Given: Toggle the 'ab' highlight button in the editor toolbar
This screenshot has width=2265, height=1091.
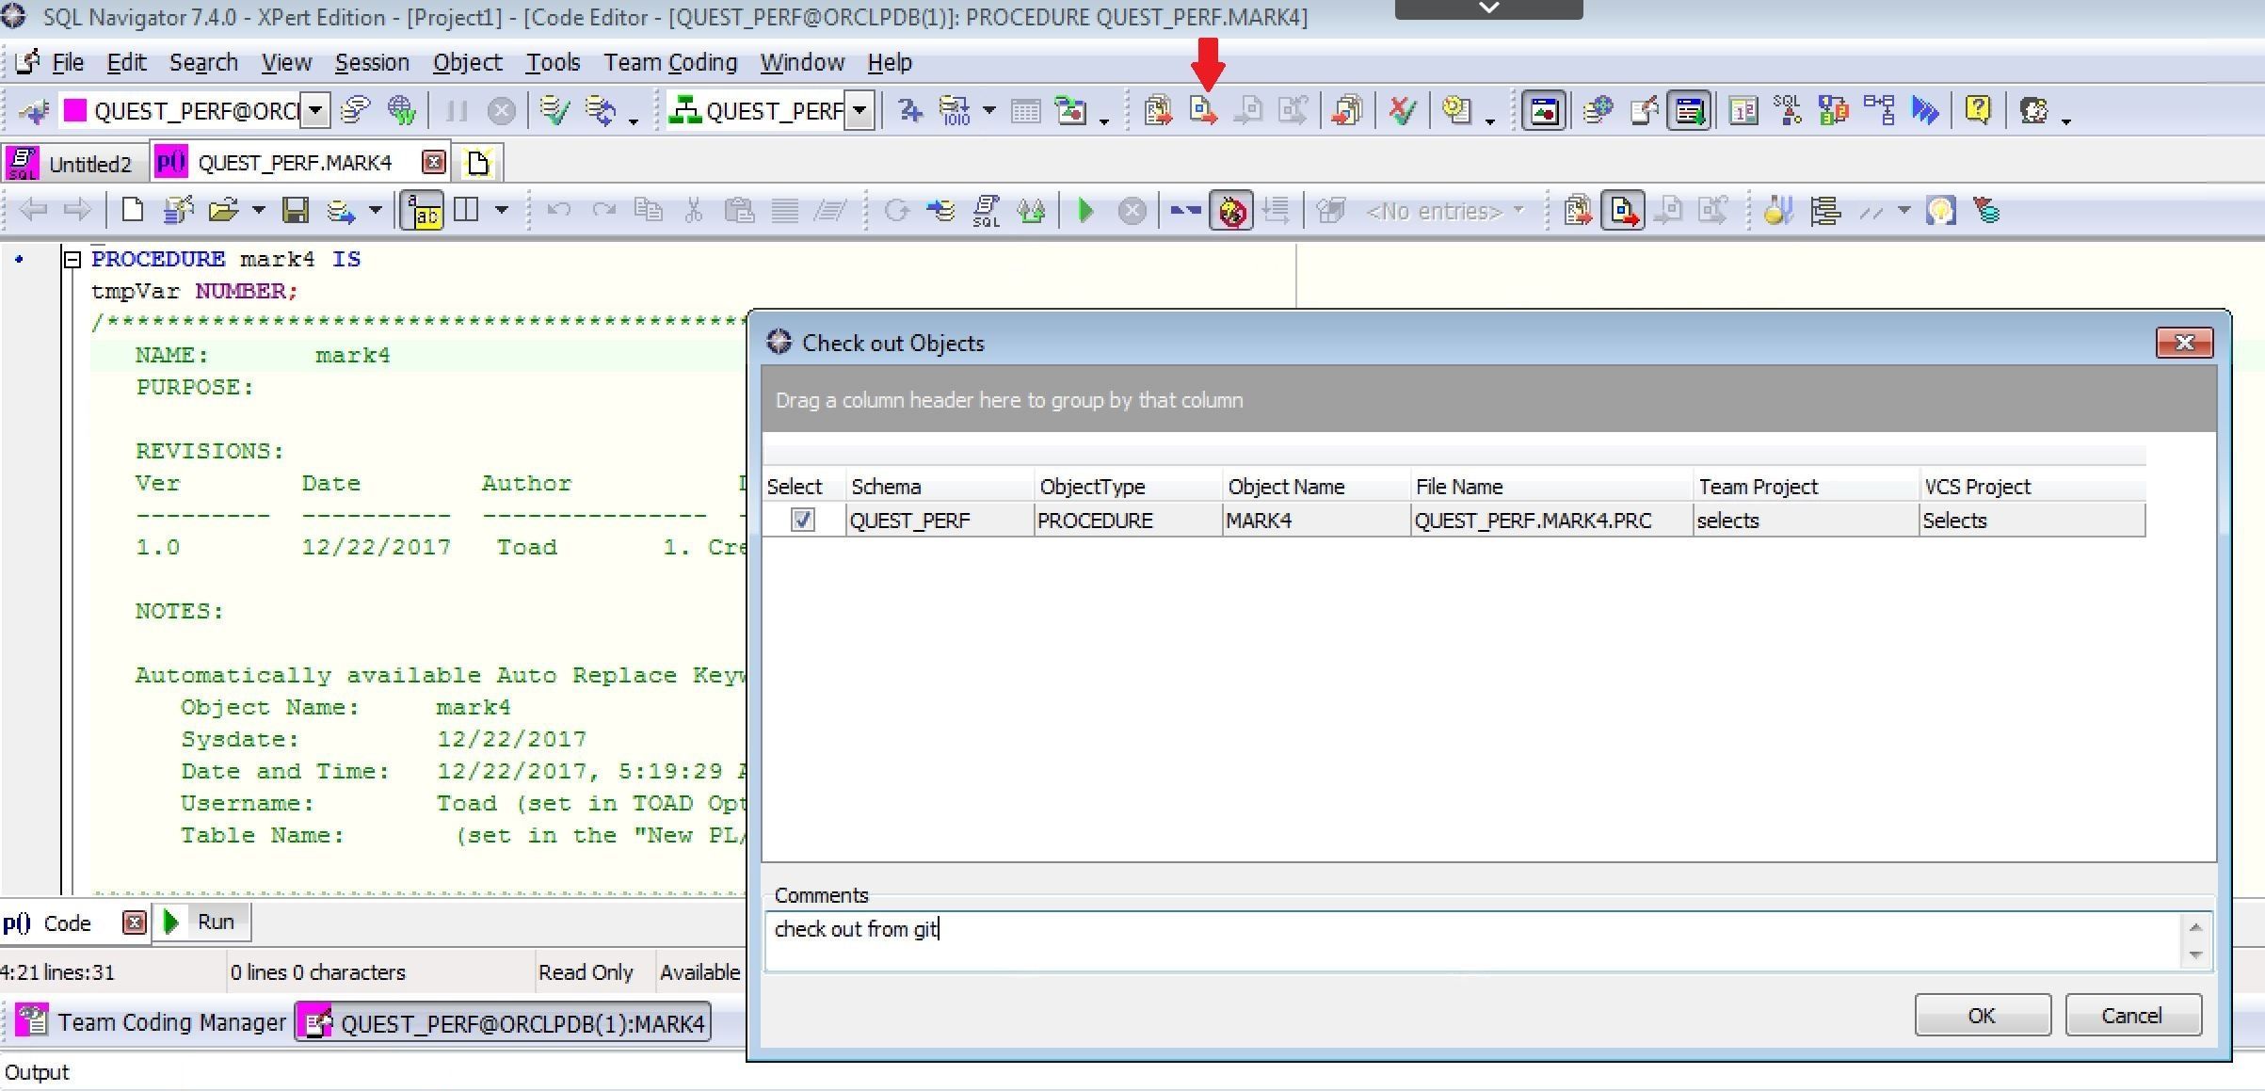Looking at the screenshot, I should (423, 210).
